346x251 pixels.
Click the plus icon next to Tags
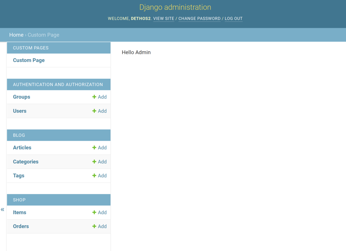[94, 176]
